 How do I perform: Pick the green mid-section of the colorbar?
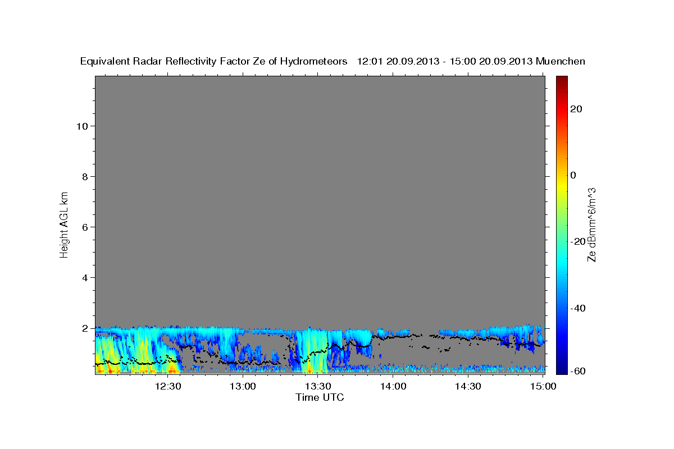[562, 224]
